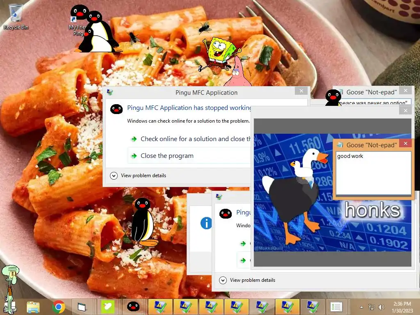Switch to the Pingu app taskbar icon
The image size is (420, 315).
click(x=133, y=307)
